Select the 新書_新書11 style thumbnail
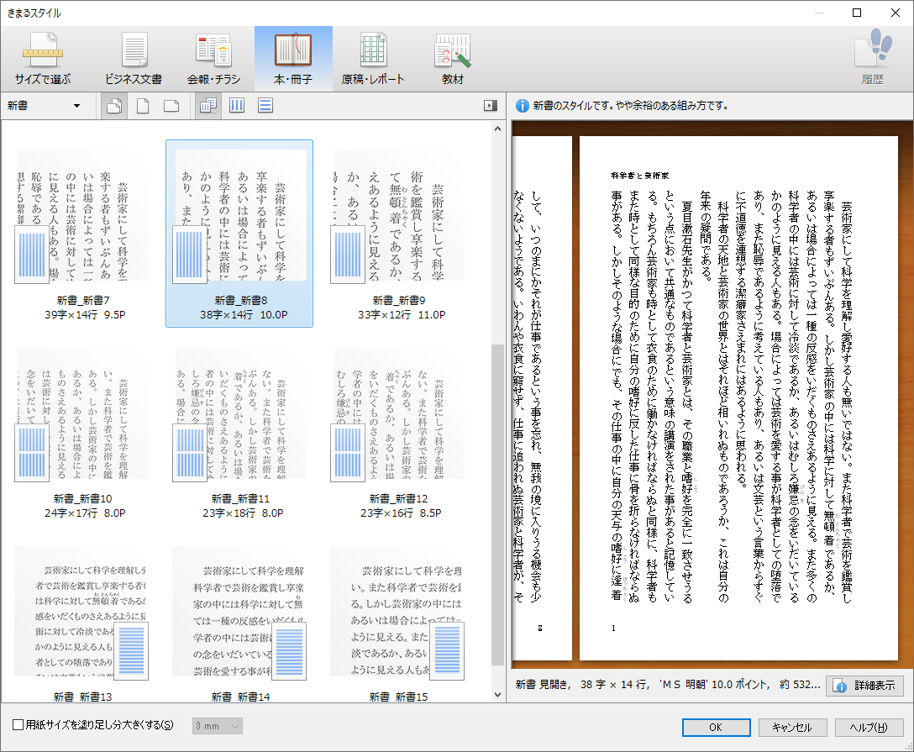 tap(239, 431)
